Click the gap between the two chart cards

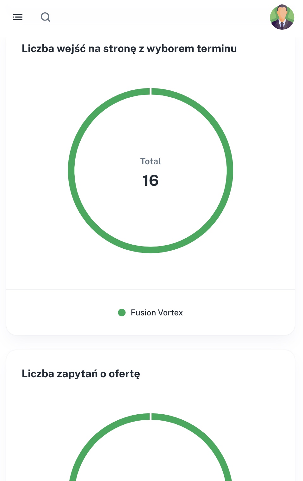pos(151,343)
